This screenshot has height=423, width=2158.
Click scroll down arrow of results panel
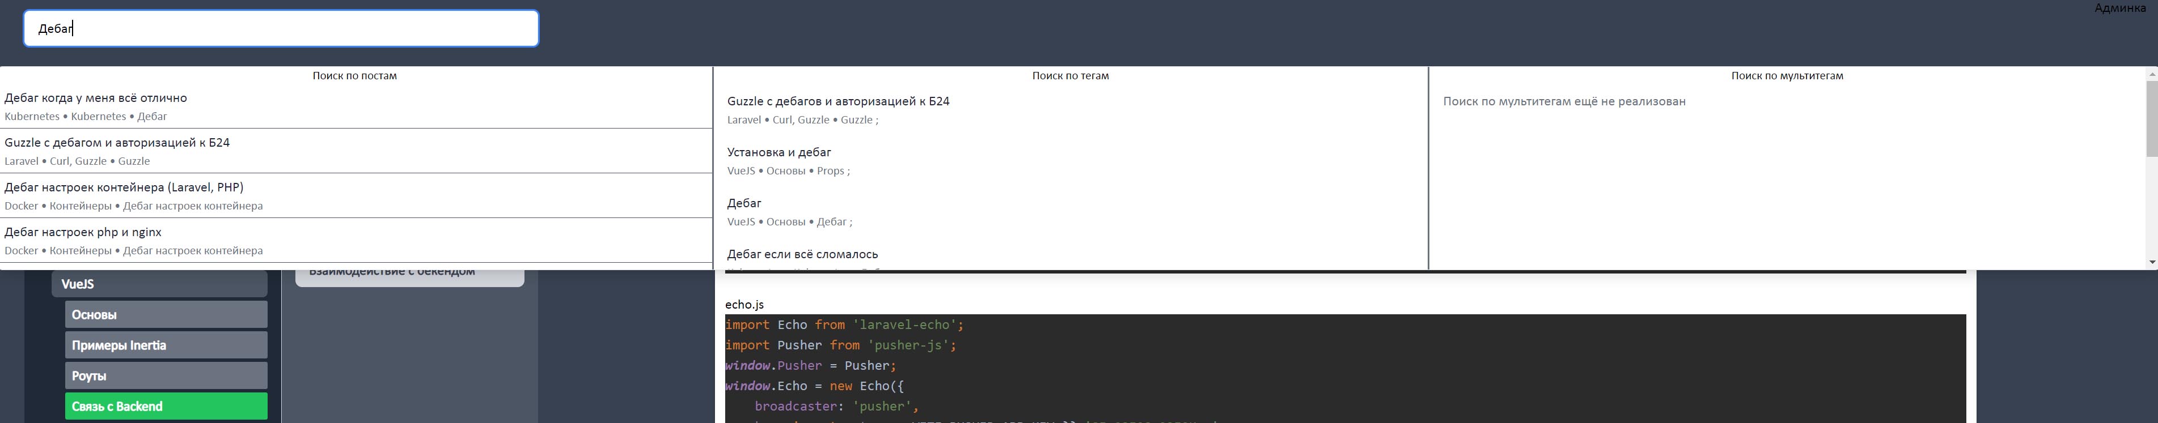[2152, 263]
